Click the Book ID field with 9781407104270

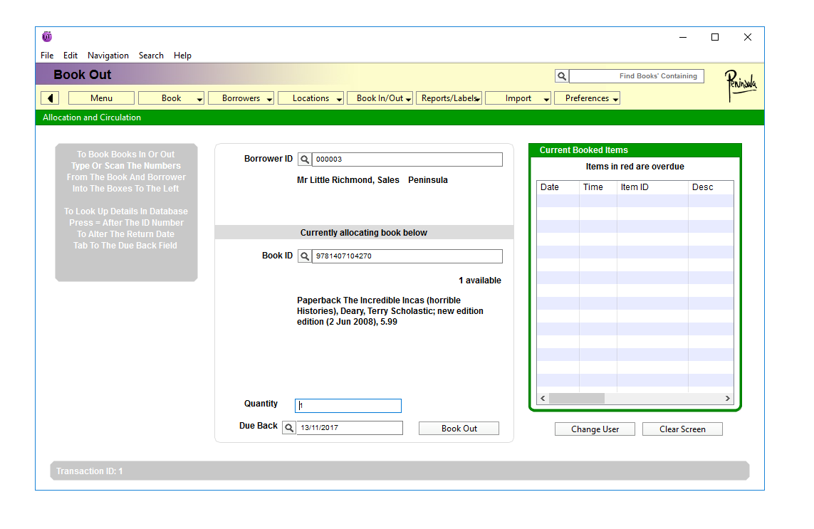pyautogui.click(x=407, y=256)
